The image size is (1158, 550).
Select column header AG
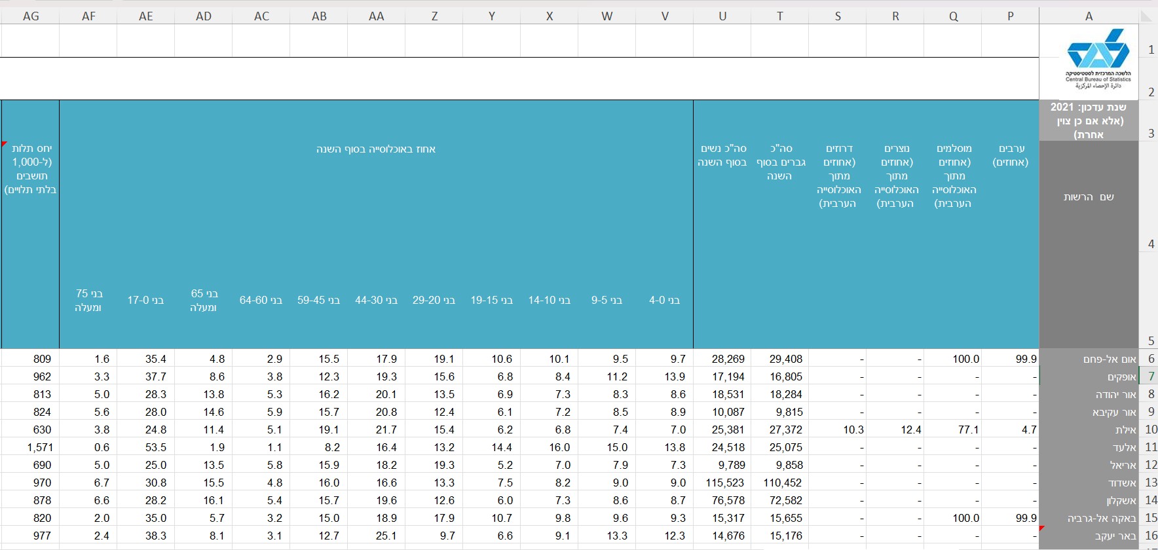tap(31, 16)
